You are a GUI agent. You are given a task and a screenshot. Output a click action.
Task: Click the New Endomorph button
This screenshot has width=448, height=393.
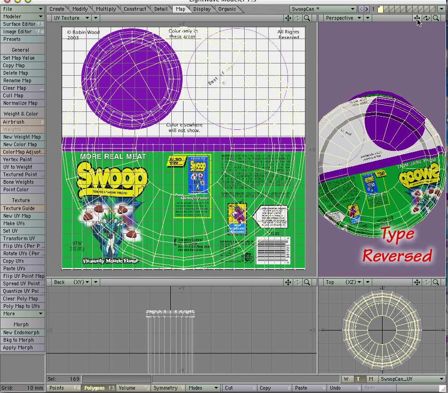pyautogui.click(x=23, y=332)
